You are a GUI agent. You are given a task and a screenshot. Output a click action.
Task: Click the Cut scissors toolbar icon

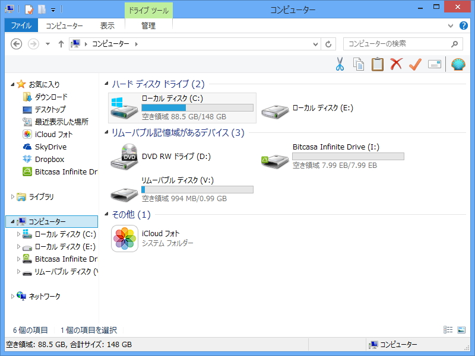(340, 64)
